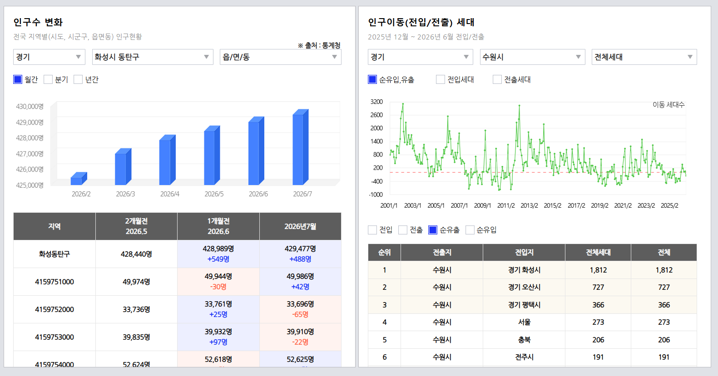Click the 순위 column header
Screen dimensions: 718x376
point(384,252)
